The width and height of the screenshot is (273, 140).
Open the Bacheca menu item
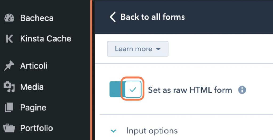tap(37, 18)
